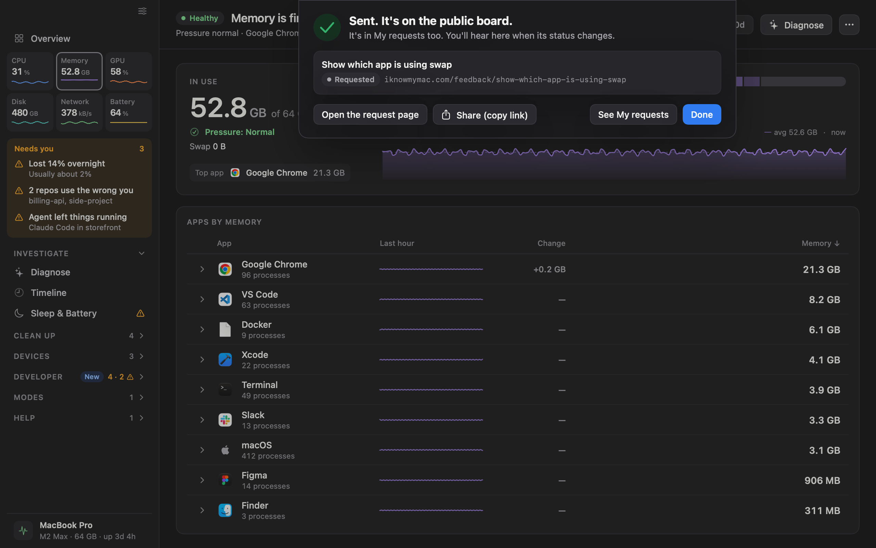Click warning icon for Lost 14% overnight
Screen dimensions: 876x548
click(x=19, y=164)
